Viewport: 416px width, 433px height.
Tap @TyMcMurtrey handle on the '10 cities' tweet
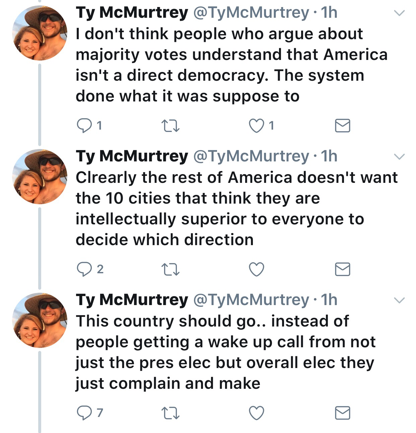(x=251, y=156)
